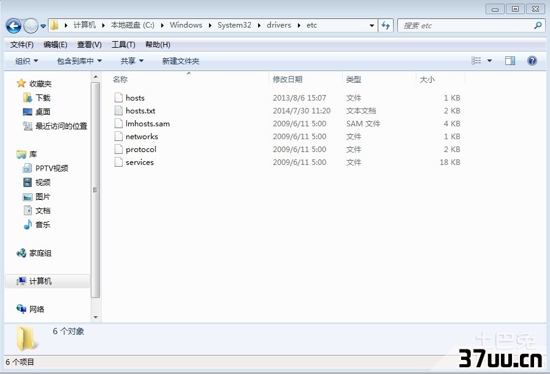Click the hosts.txt file name

(140, 110)
